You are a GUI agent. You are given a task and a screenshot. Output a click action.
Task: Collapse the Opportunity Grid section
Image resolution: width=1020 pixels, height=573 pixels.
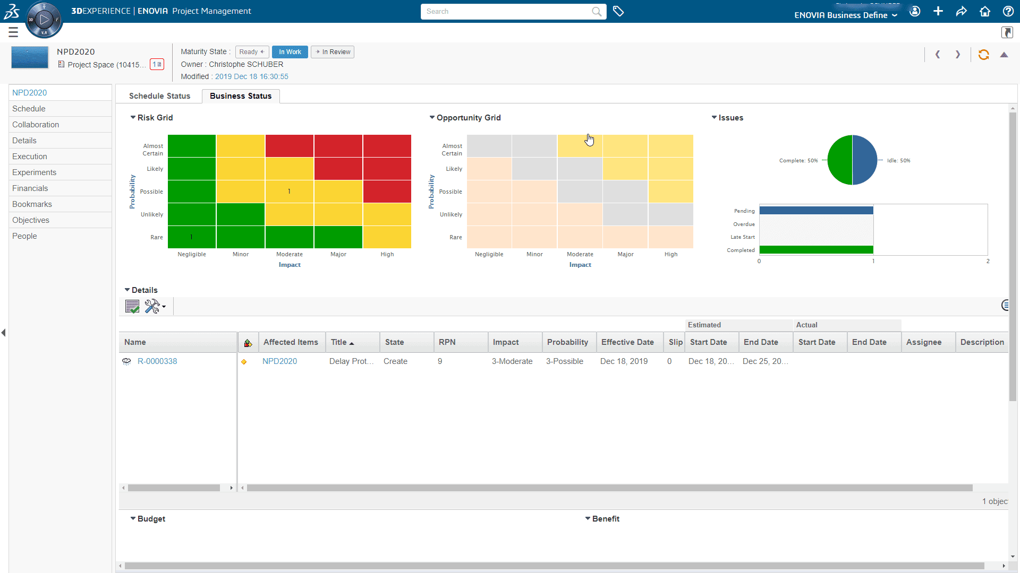tap(431, 118)
